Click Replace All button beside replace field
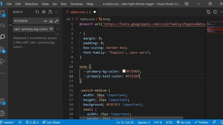This screenshot has height=125, width=223. [x=57, y=29]
